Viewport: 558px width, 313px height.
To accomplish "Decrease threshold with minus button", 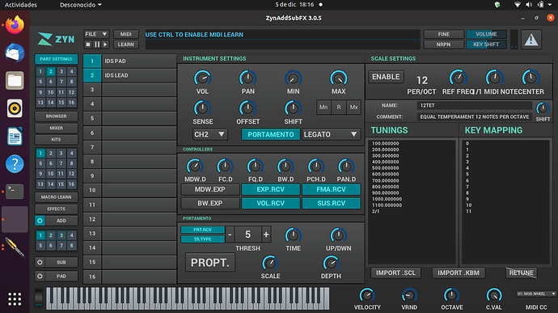I will pos(230,235).
